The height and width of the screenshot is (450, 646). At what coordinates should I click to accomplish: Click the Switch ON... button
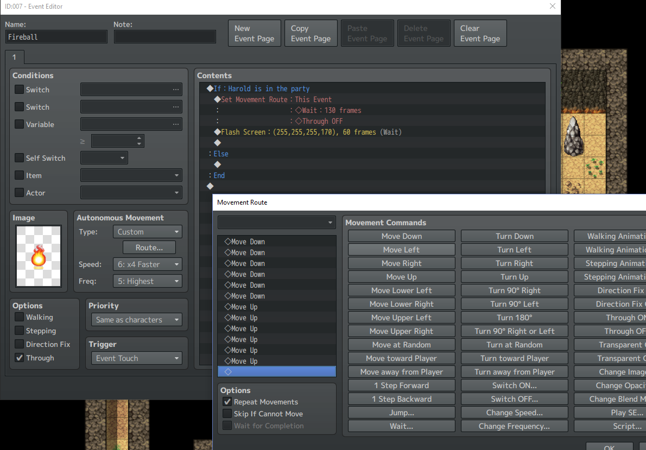514,385
